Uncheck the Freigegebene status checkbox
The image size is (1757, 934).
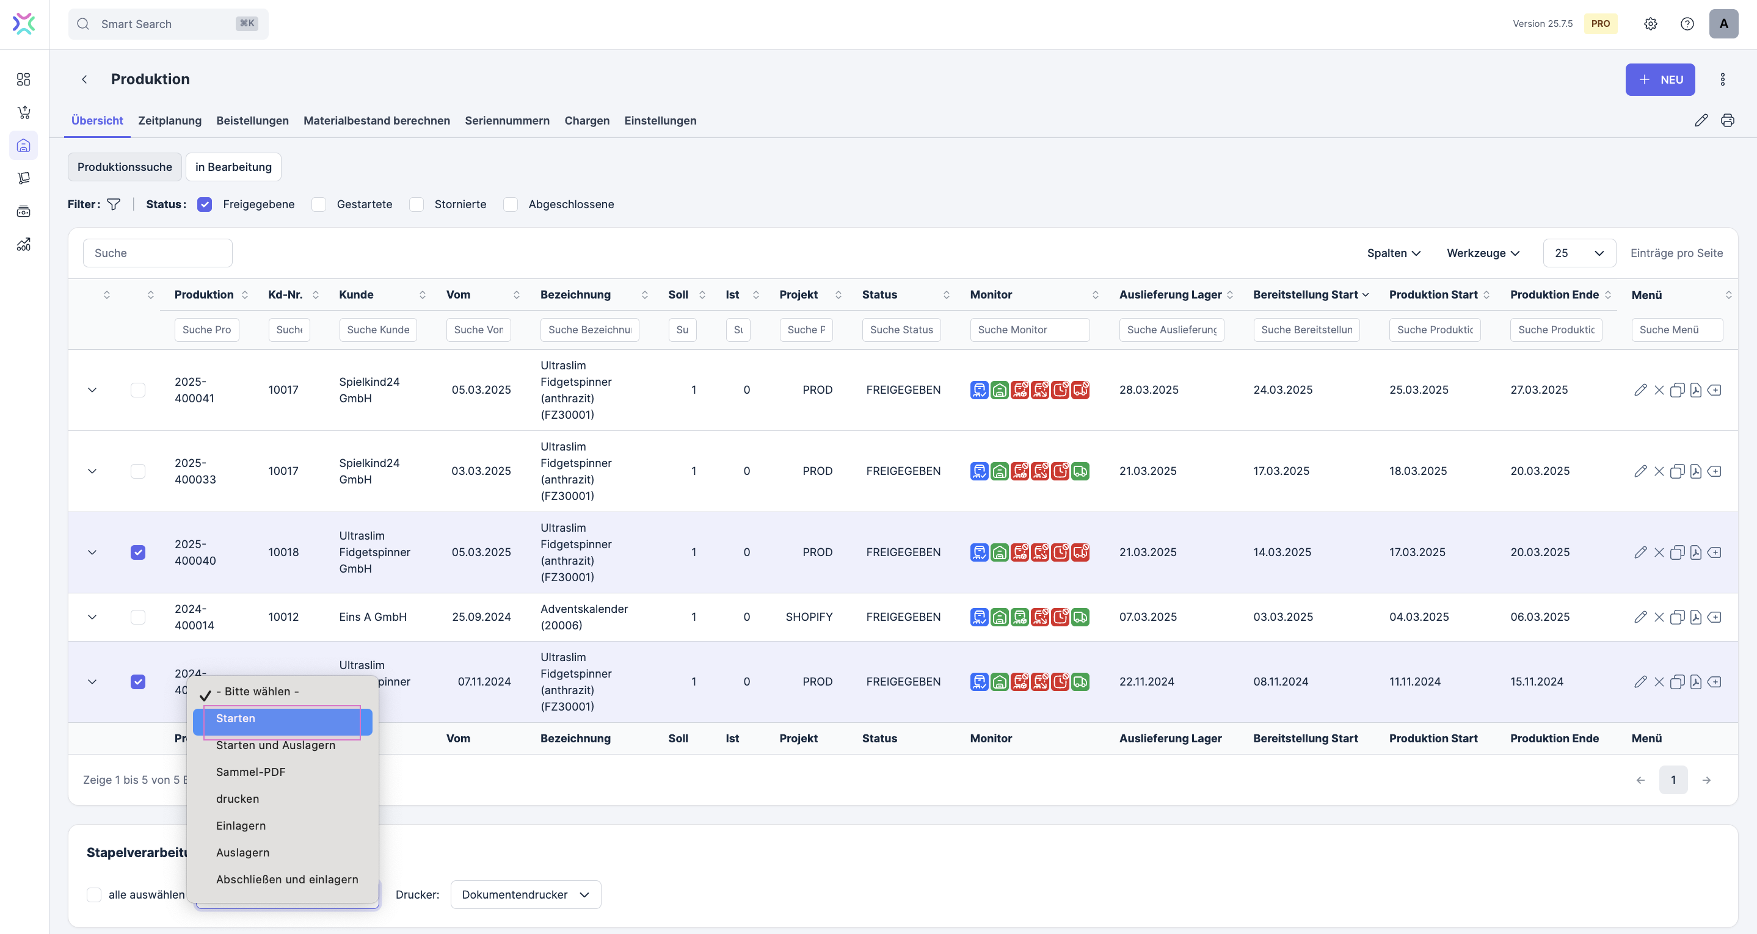tap(205, 204)
